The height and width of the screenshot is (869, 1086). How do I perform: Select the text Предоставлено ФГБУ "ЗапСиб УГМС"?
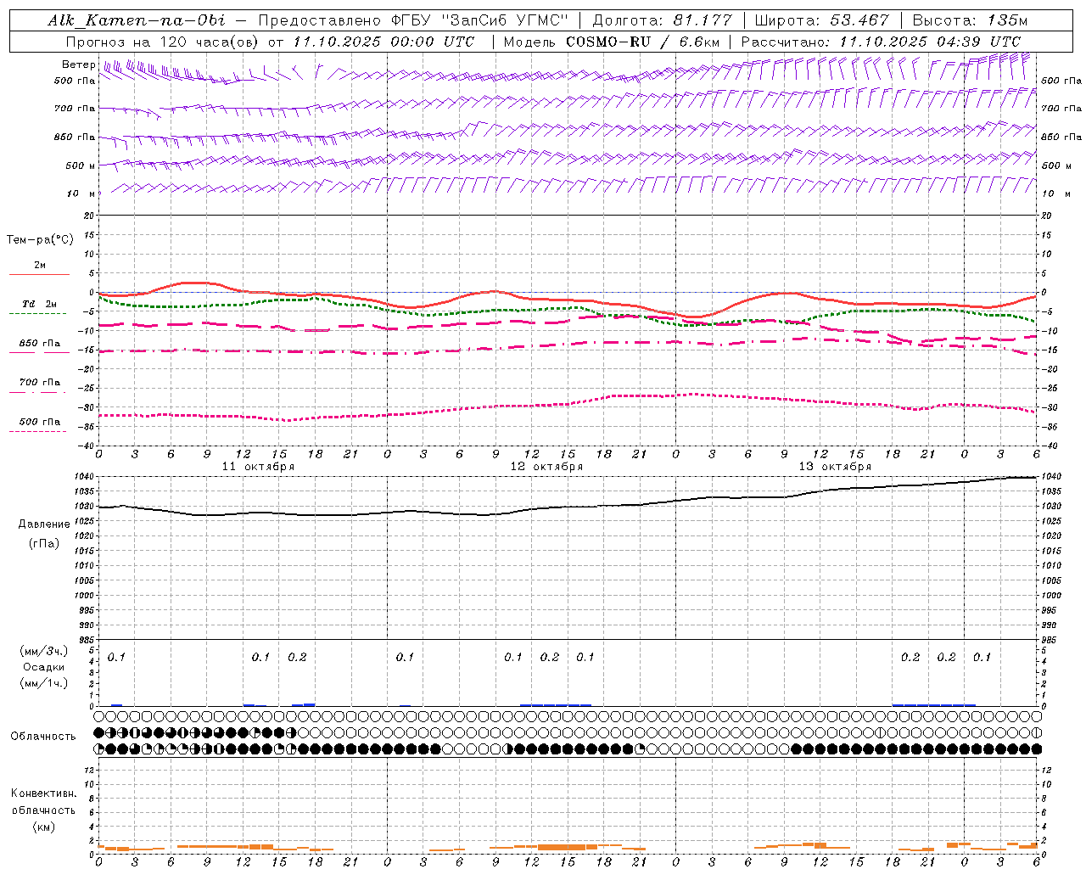pyautogui.click(x=413, y=20)
